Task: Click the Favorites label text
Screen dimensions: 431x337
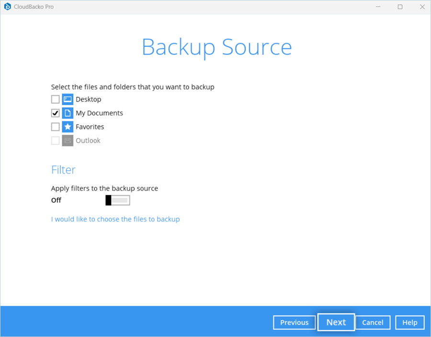Action: tap(90, 127)
